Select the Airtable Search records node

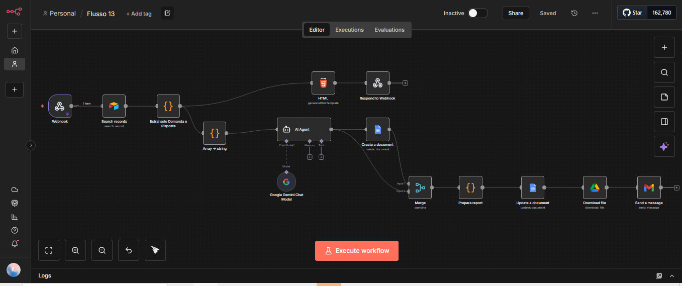[114, 106]
